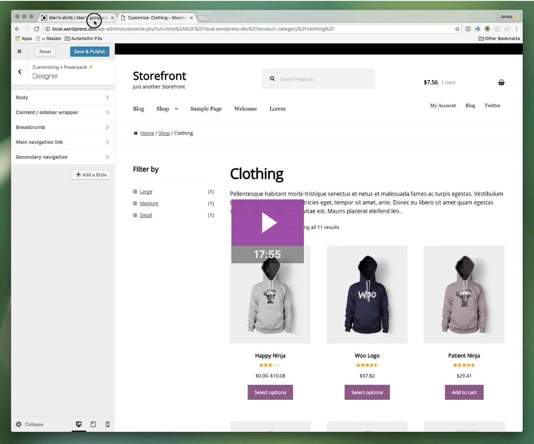
Task: Switch to desktop preview mode
Action: pyautogui.click(x=79, y=424)
